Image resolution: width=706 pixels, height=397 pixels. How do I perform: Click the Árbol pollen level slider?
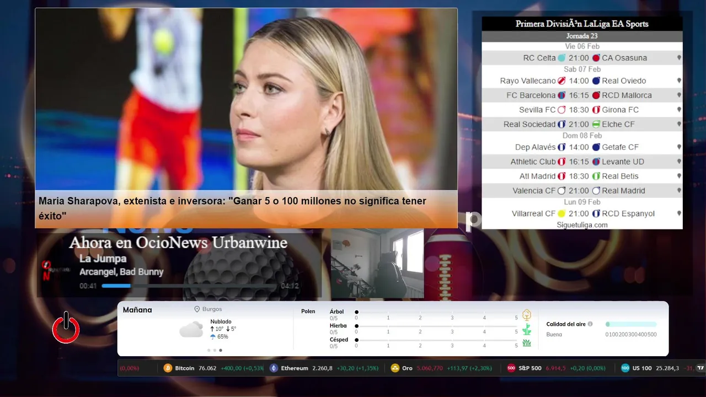[x=436, y=312]
